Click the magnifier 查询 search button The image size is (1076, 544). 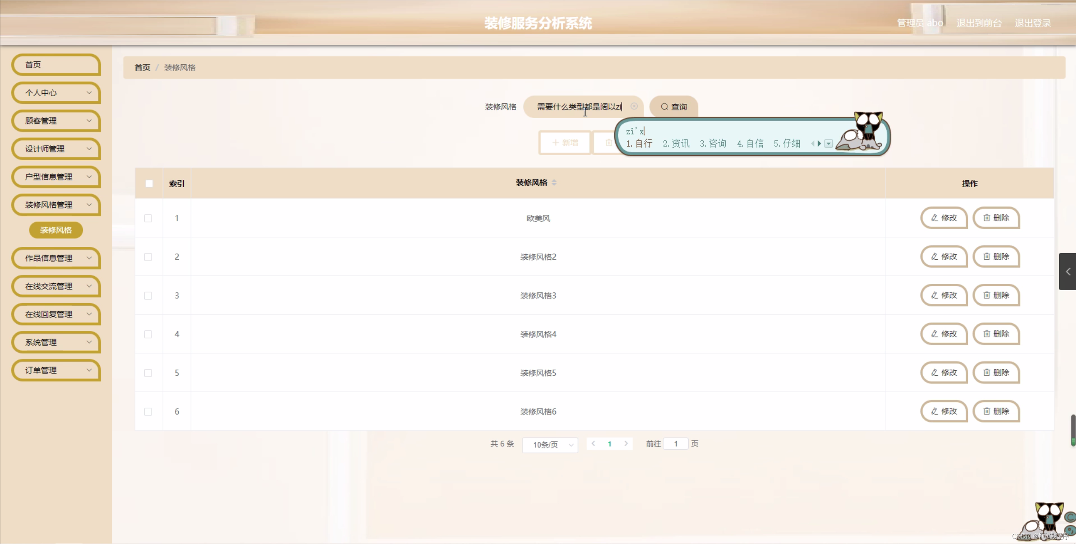point(673,107)
